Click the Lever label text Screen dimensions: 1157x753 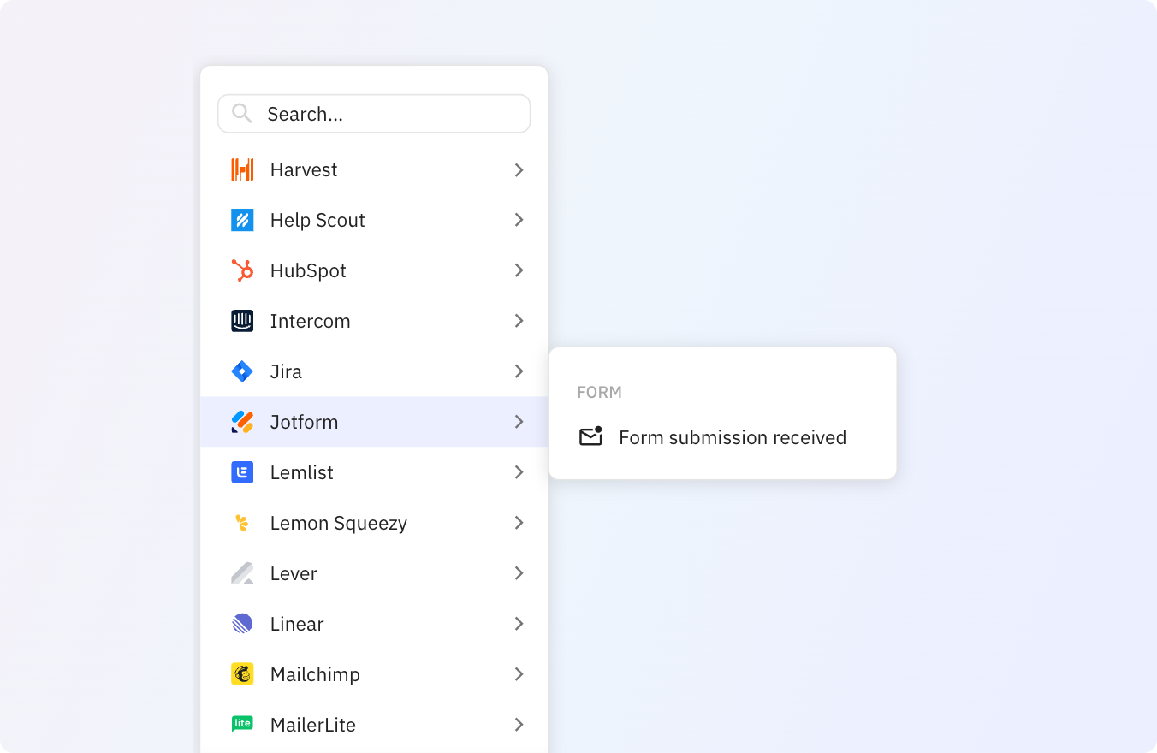[294, 573]
